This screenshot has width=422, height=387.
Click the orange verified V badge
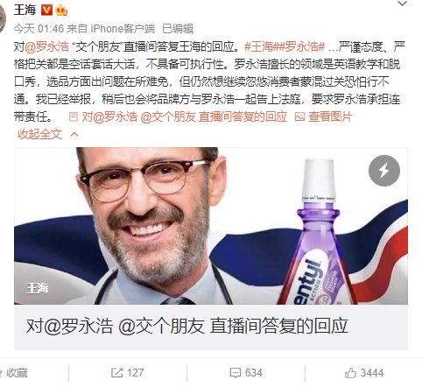(46, 11)
